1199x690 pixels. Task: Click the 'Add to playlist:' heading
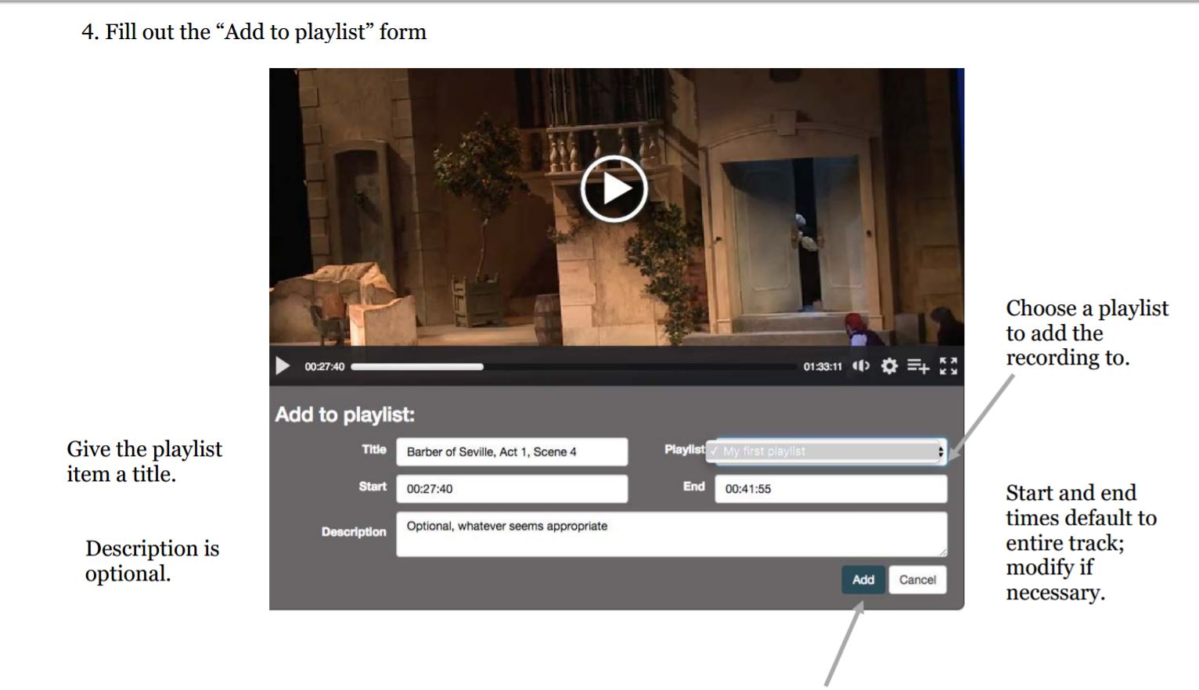[x=344, y=415]
